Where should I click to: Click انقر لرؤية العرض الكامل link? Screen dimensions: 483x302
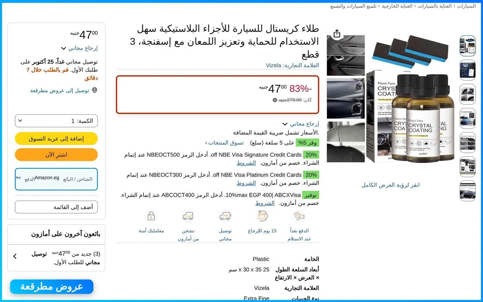[x=390, y=185]
